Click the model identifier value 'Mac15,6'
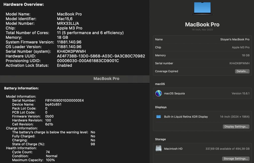254x163 pixels. pyautogui.click(x=65, y=19)
